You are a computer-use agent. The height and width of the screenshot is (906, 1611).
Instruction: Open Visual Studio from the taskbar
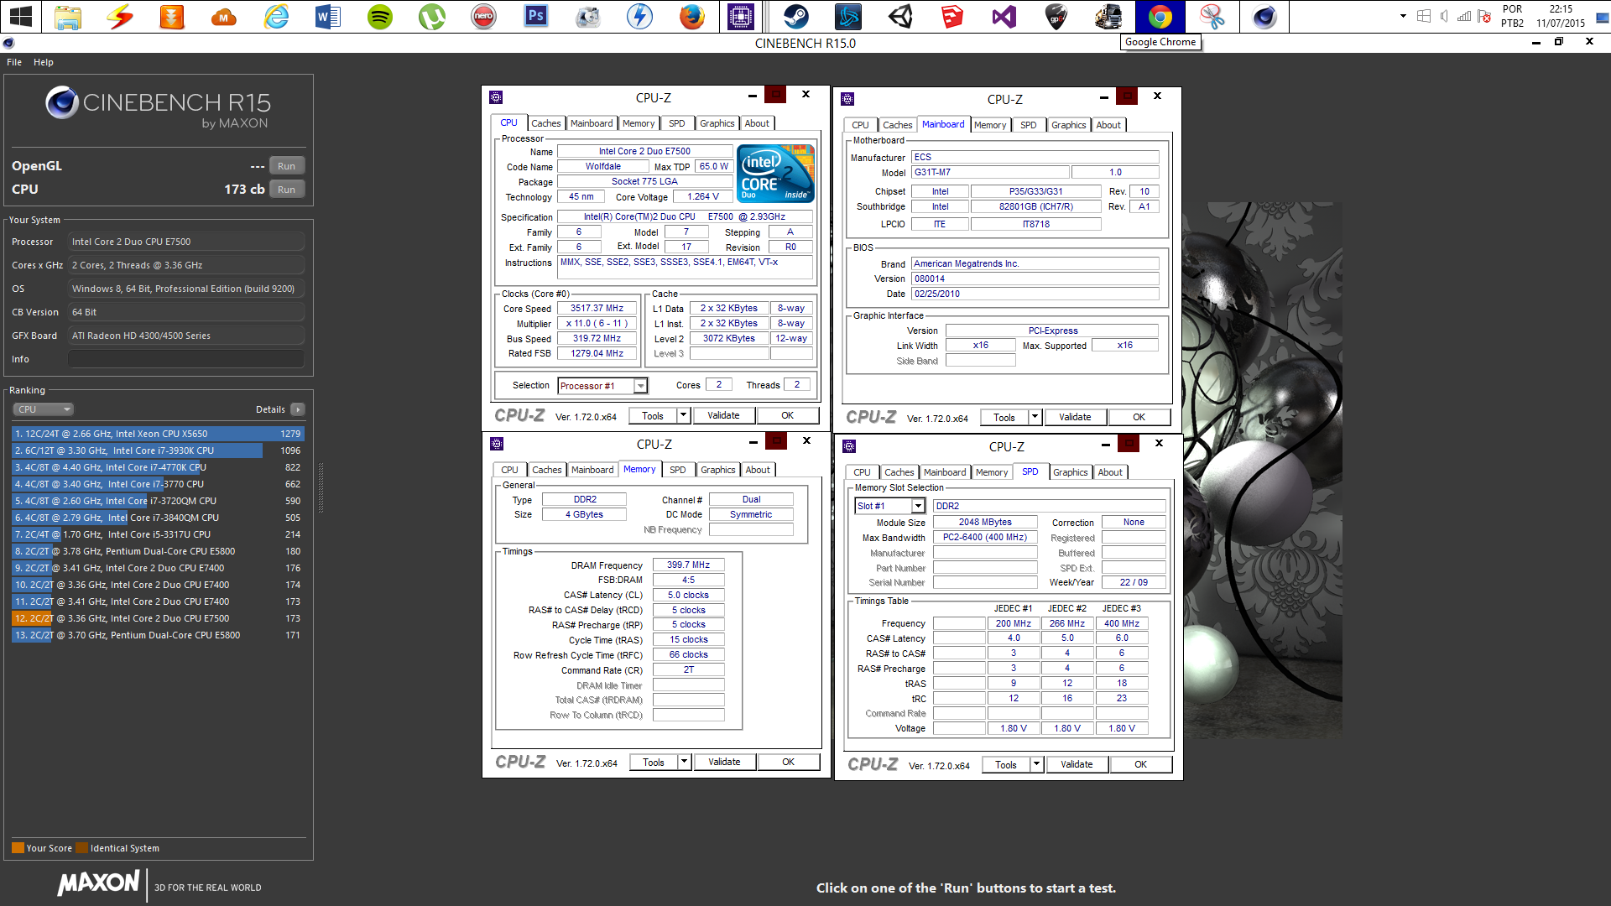coord(1004,16)
